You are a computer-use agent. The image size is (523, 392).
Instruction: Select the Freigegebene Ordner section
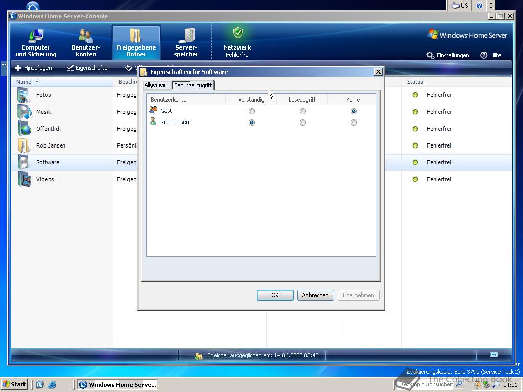[136, 43]
